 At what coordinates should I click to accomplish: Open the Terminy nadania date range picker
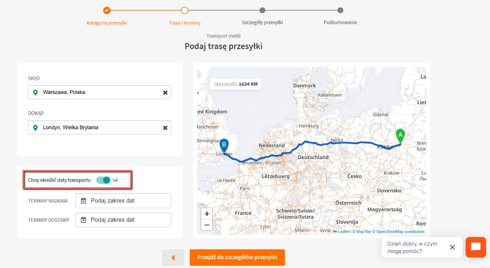[x=123, y=201]
